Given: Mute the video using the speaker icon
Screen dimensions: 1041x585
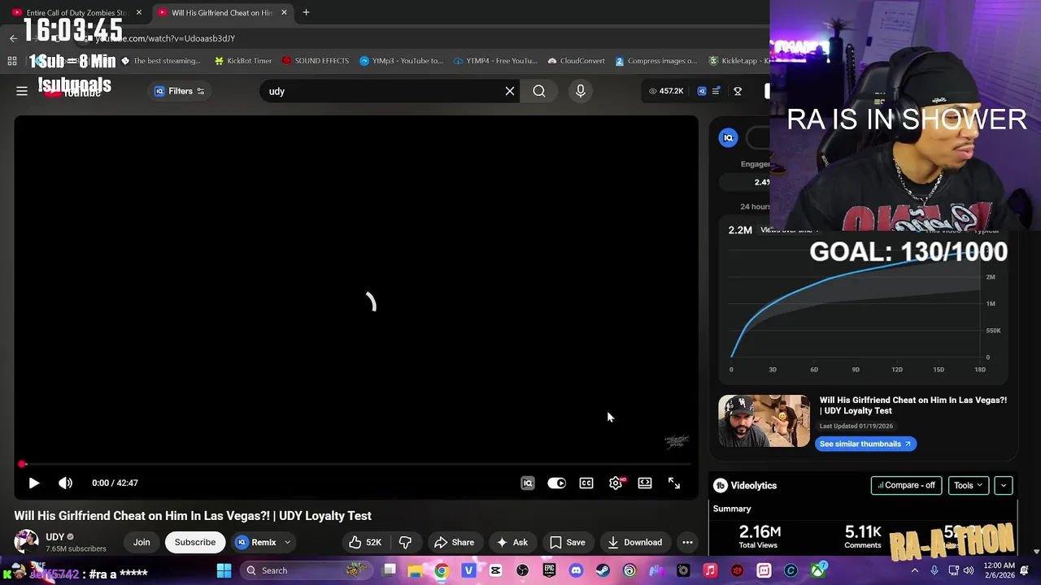Looking at the screenshot, I should point(65,483).
